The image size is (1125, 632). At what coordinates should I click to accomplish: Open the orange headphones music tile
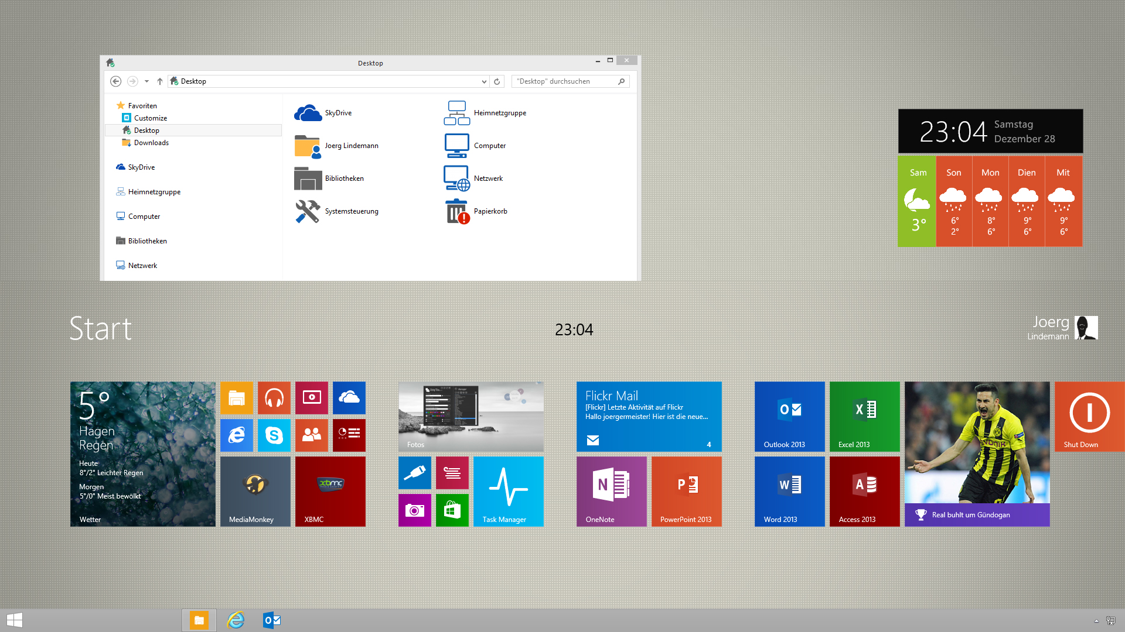pos(274,398)
